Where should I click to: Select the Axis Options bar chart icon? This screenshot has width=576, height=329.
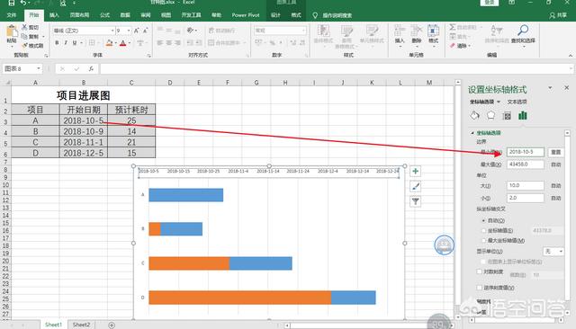click(522, 116)
